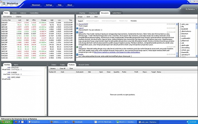Select the Advanced Support channel
The width and height of the screenshot is (198, 124).
93,21
